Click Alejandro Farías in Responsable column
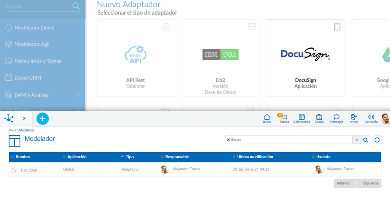Image resolution: width=390 pixels, height=219 pixels. point(186,169)
